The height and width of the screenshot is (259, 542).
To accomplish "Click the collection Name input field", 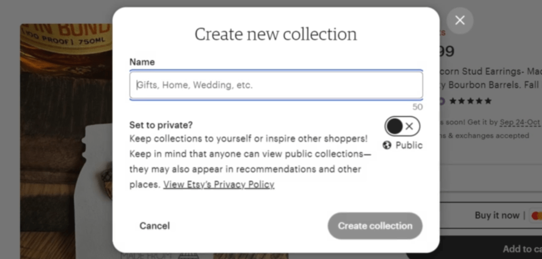I will coord(276,85).
